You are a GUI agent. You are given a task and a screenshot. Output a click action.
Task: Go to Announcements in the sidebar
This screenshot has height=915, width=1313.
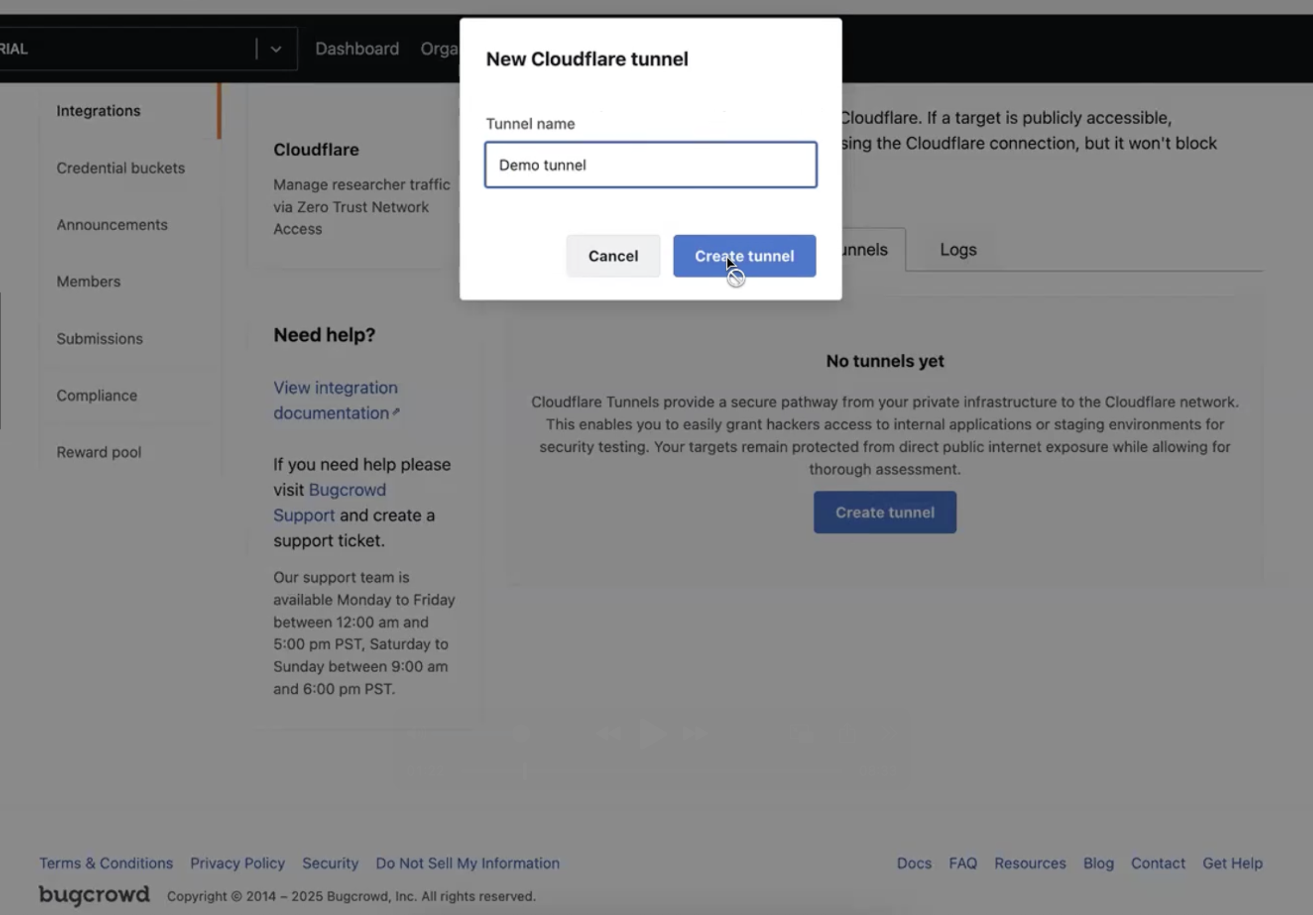click(112, 224)
